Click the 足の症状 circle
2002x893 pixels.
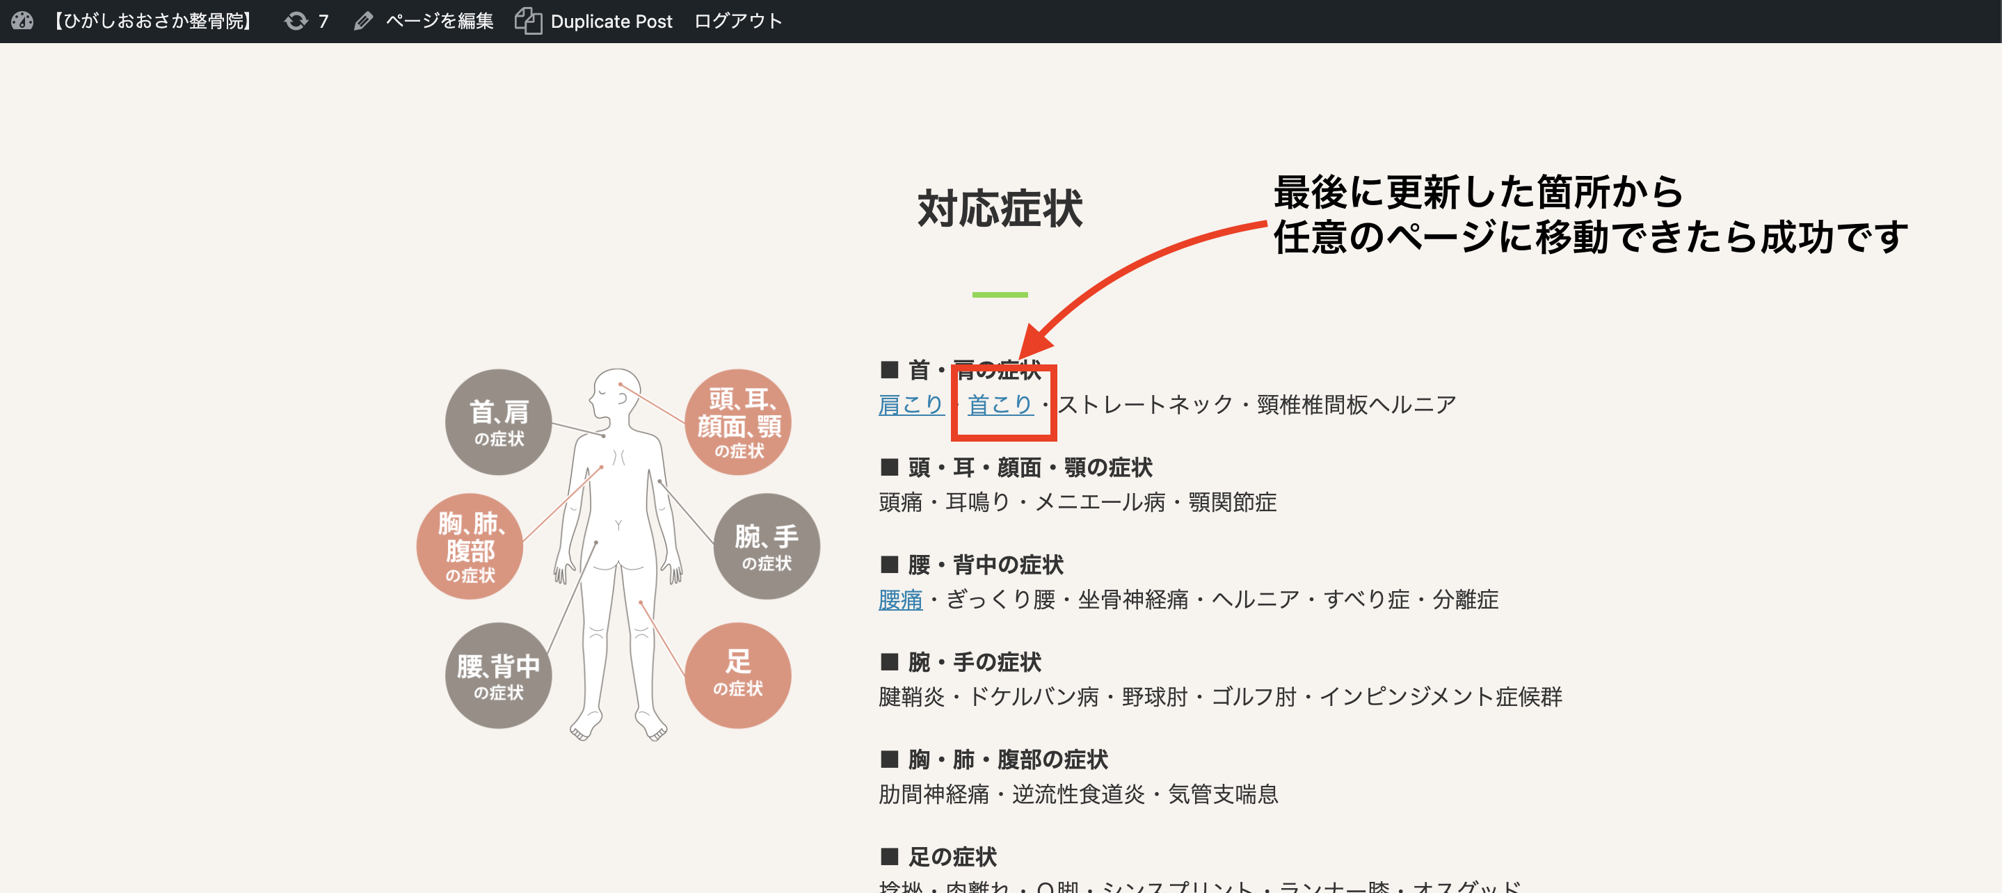click(737, 675)
